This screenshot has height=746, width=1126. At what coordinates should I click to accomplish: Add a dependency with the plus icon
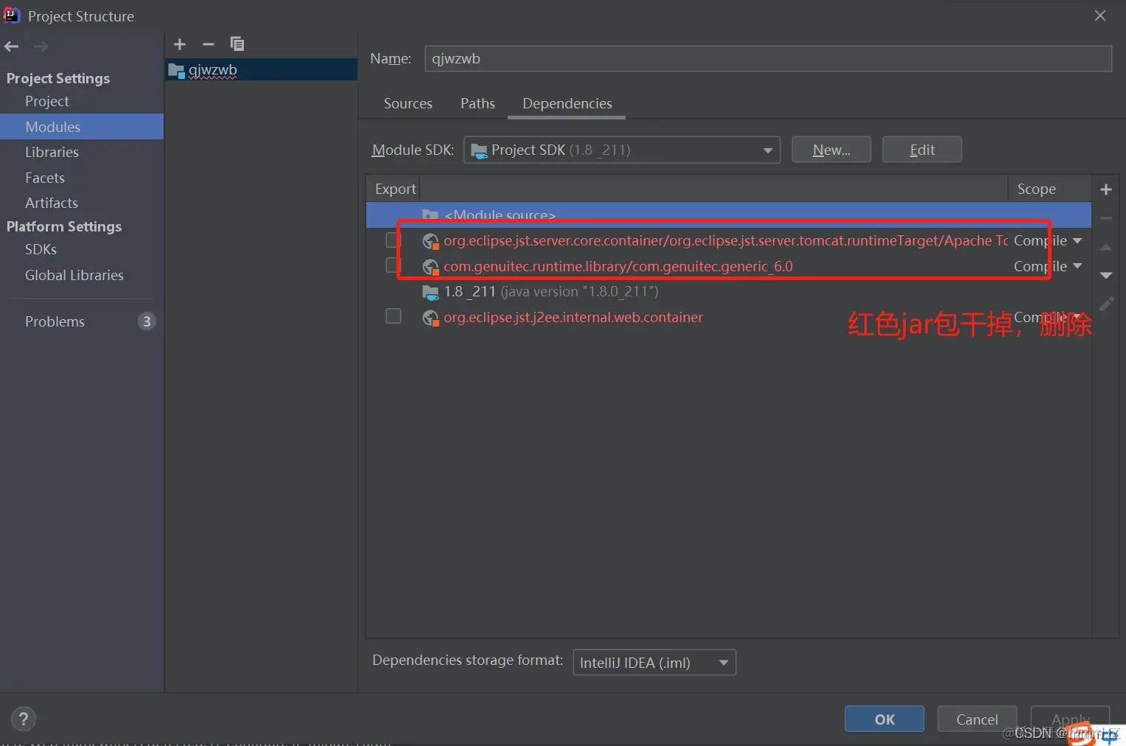pos(1106,189)
